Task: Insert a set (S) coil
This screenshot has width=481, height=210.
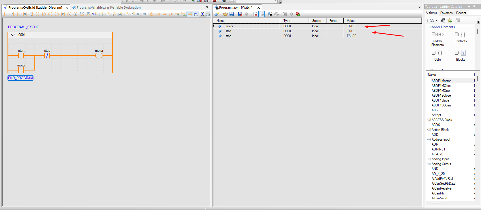Action: pos(50,14)
